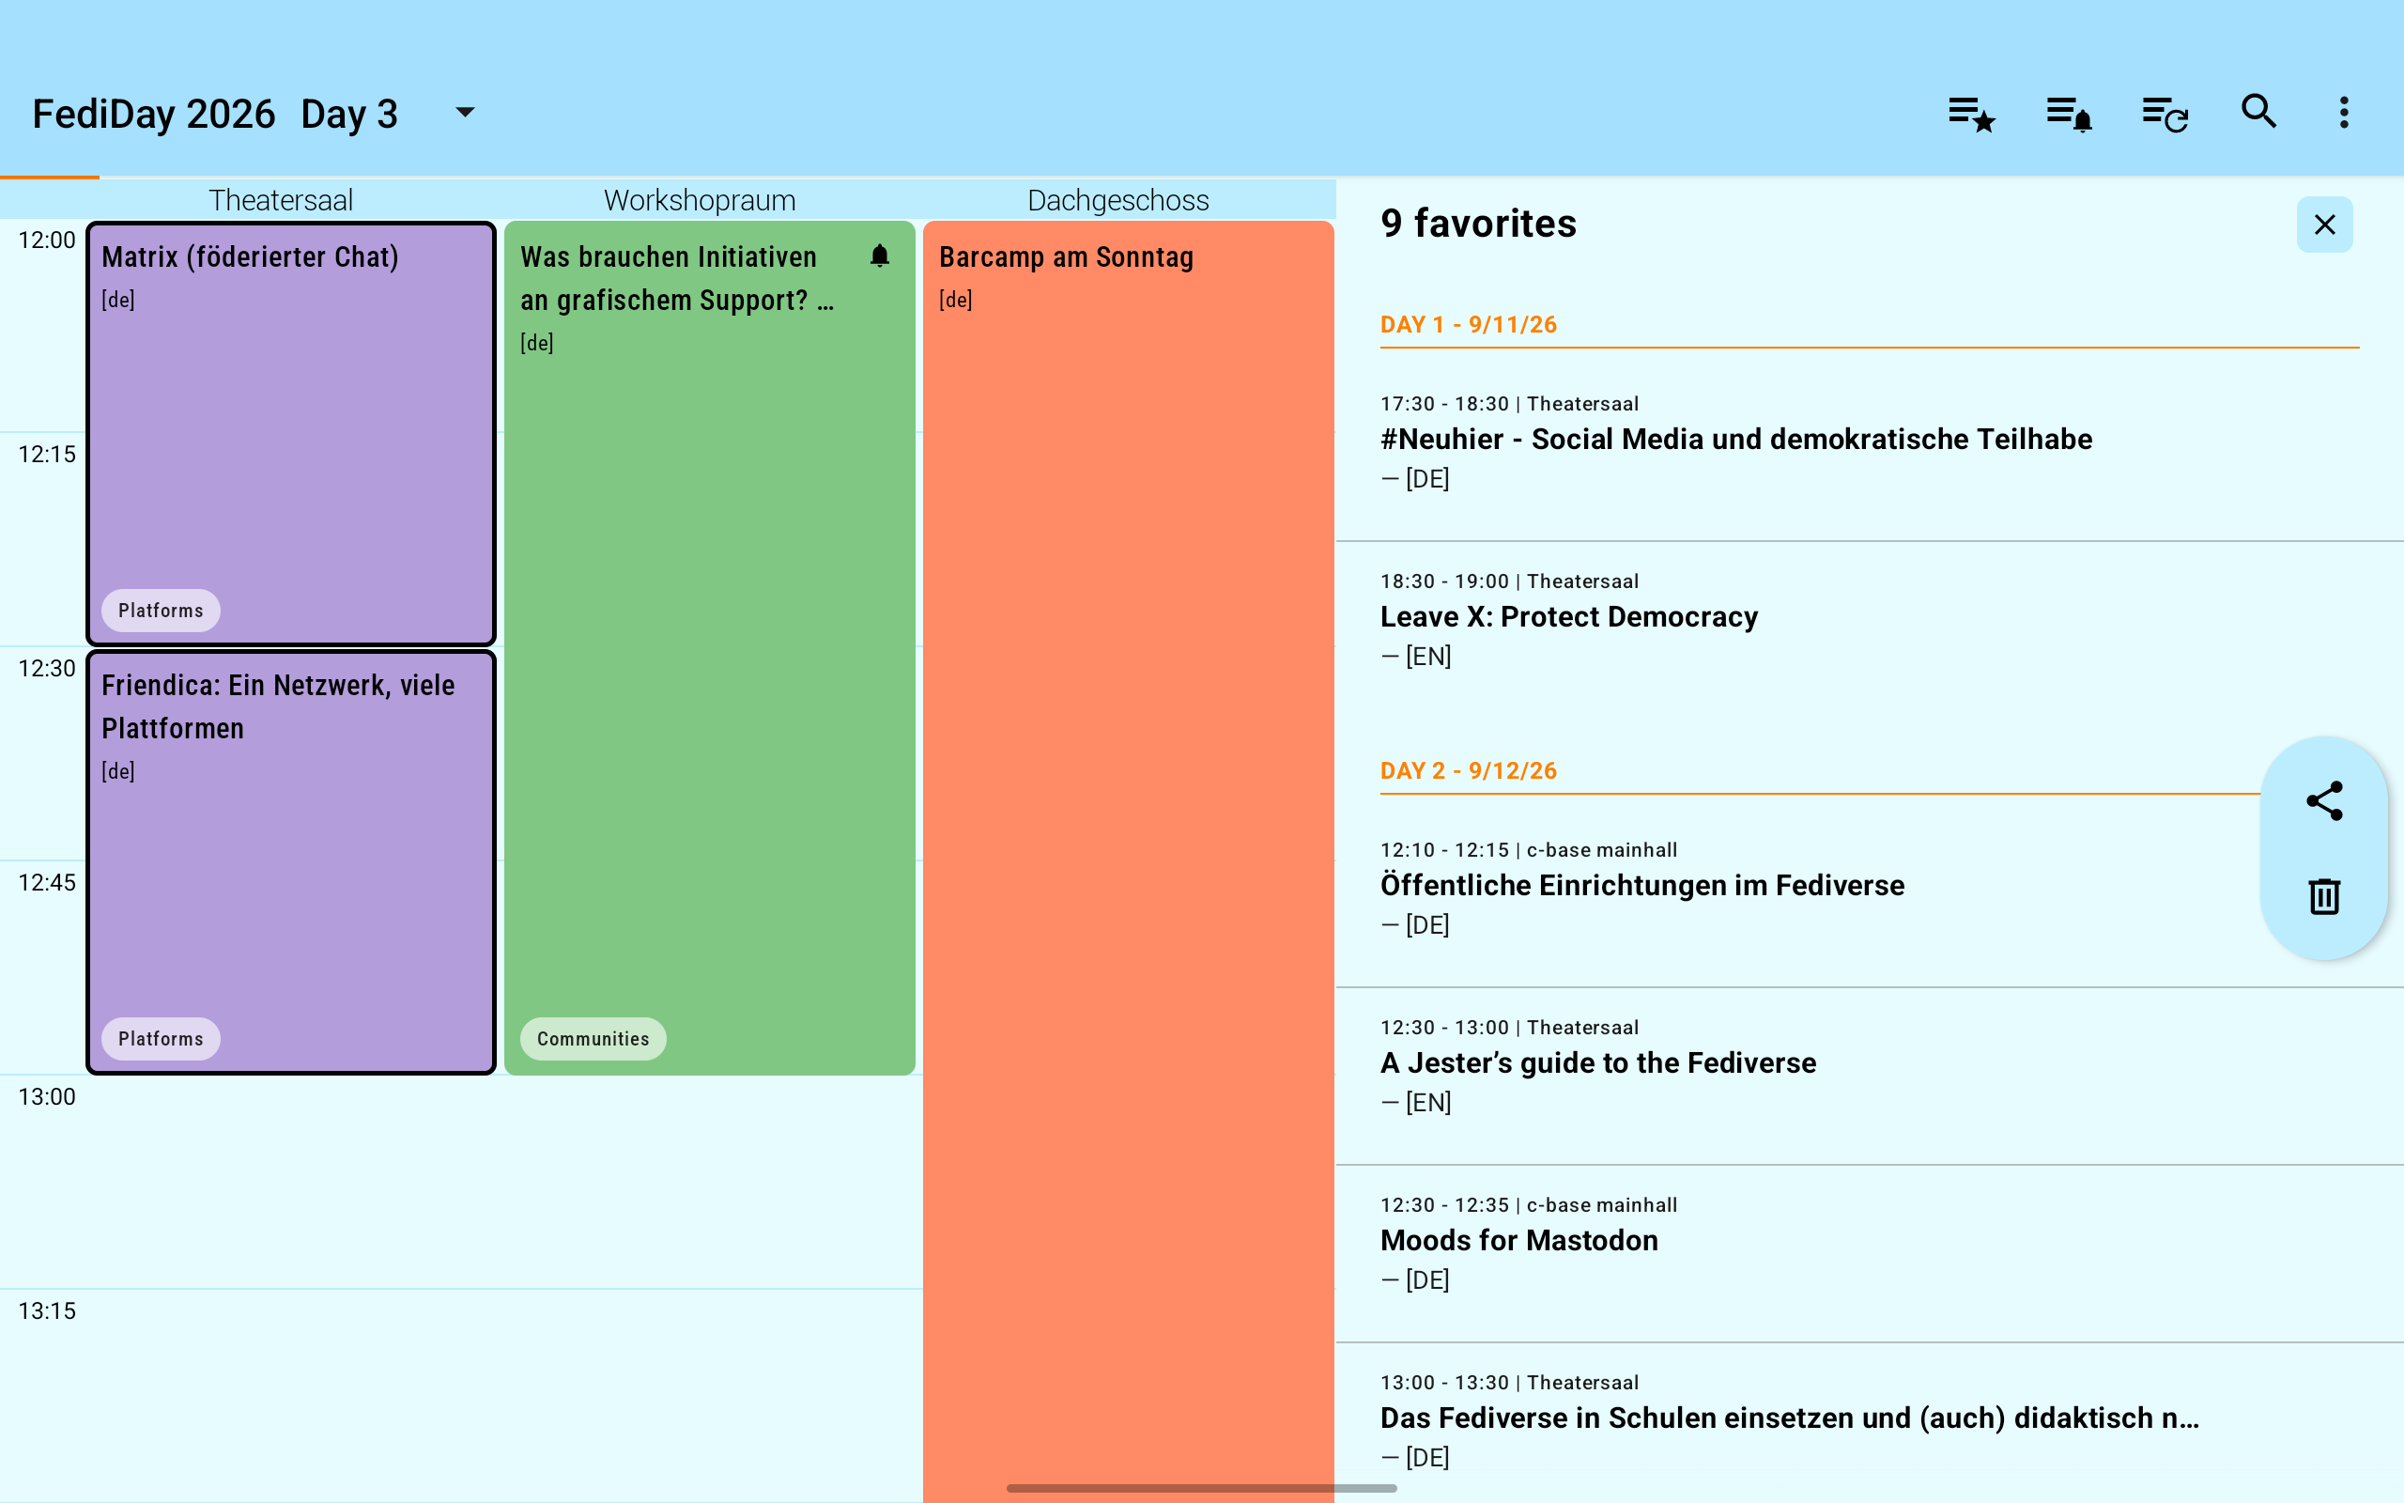Open the orange Barcamp am Sonntag session
Viewport: 2404px width, 1503px height.
click(1129, 860)
